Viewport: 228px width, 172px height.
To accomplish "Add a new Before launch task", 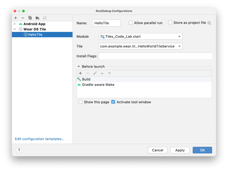I will tap(80, 73).
